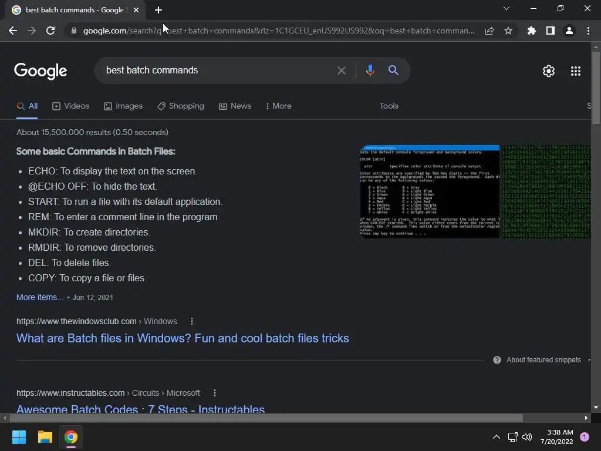Click featured snippets question mark icon
This screenshot has height=451, width=601.
click(497, 360)
